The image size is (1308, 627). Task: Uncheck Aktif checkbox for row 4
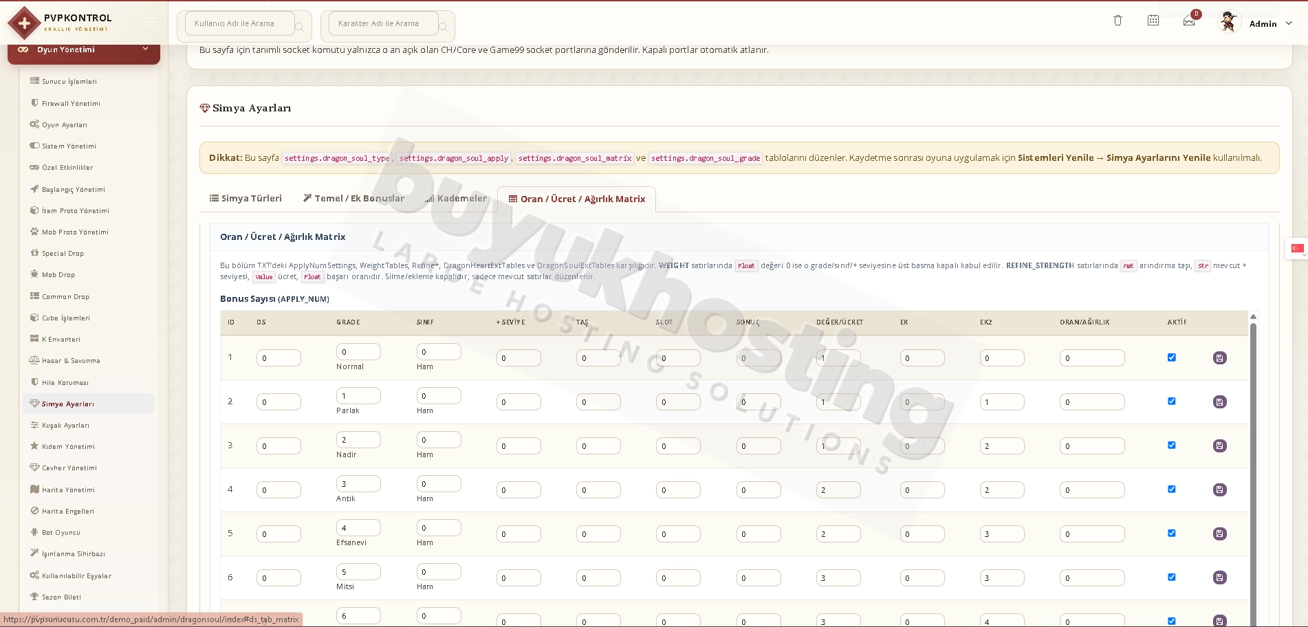click(1172, 489)
